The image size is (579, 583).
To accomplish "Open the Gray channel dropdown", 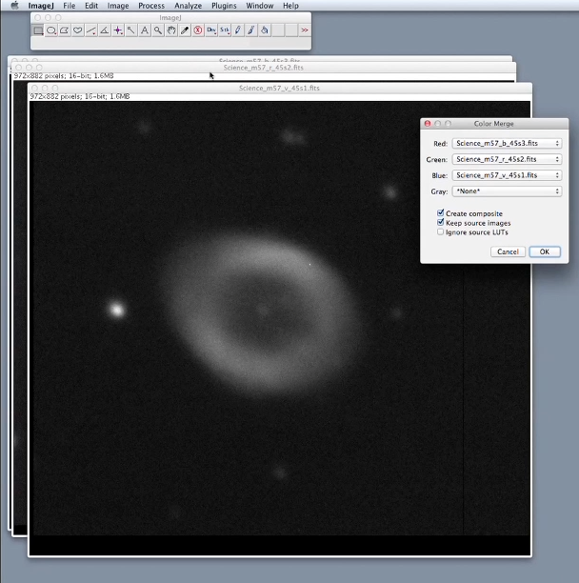I will point(507,191).
